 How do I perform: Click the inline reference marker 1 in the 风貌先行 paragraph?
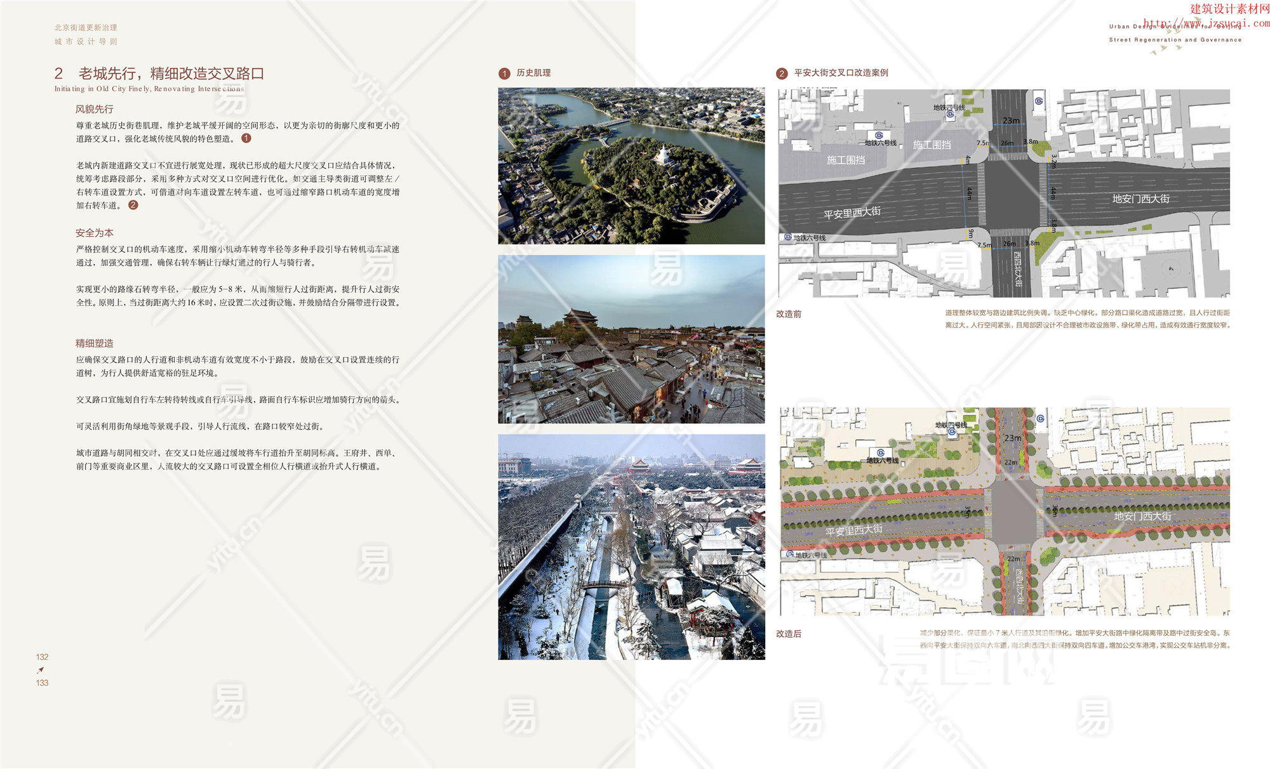(246, 138)
